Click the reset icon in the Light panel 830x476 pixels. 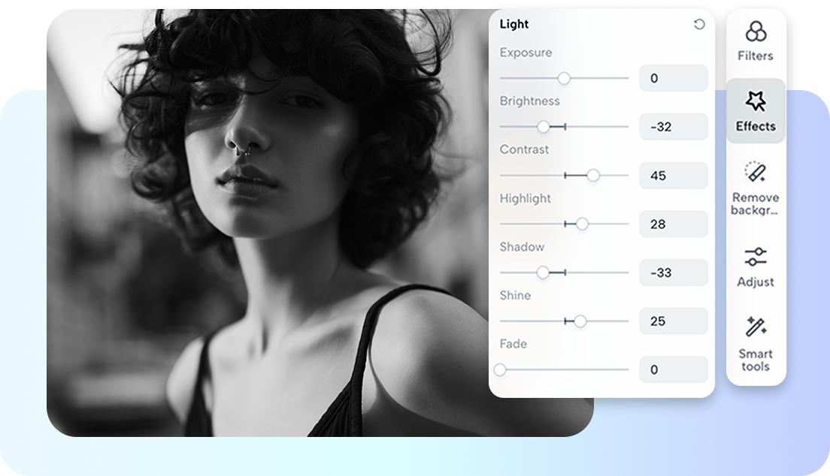pyautogui.click(x=700, y=23)
